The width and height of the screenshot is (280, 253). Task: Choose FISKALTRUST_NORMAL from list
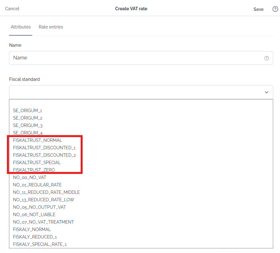pyautogui.click(x=141, y=140)
